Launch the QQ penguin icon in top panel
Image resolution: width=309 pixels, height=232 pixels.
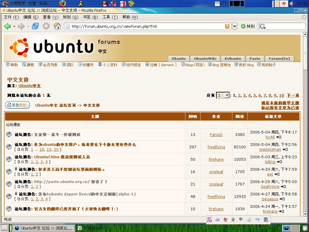coord(105,3)
